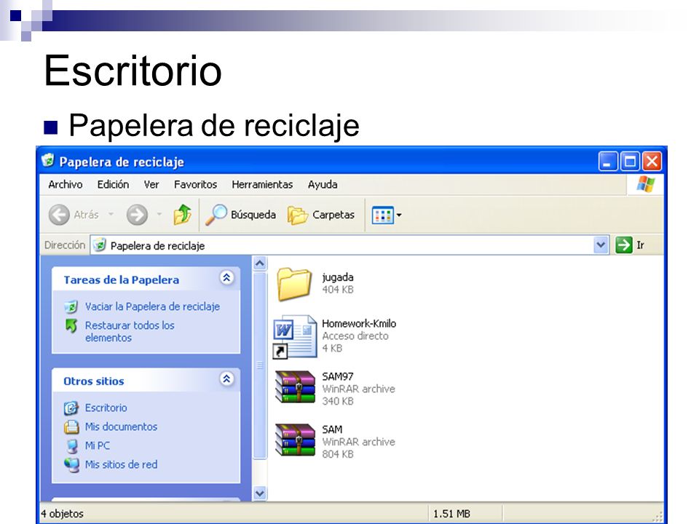Click recycle bin icon in title bar
Viewport: 699px width, 524px height.
coord(48,160)
